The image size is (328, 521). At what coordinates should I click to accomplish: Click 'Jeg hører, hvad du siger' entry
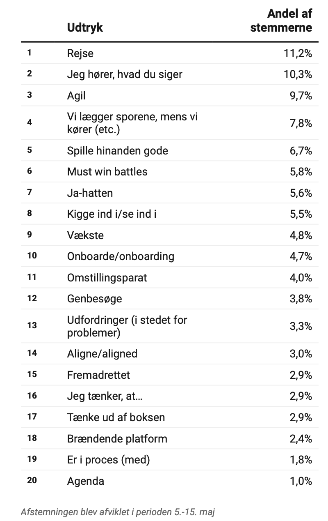click(x=125, y=74)
